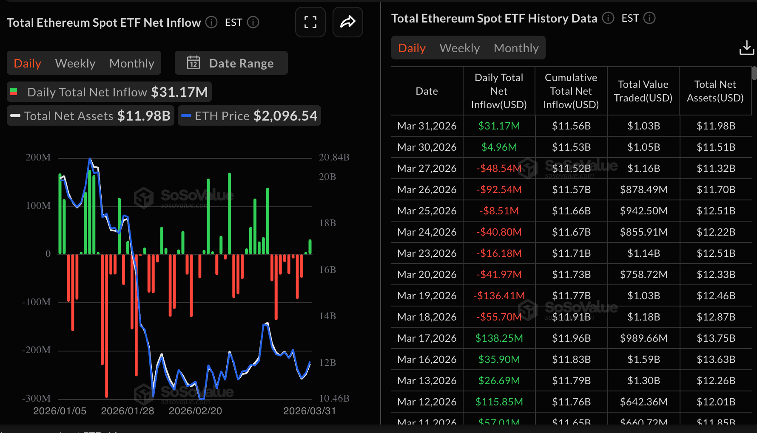Click info icon next to history table EST
The image size is (757, 433).
pos(649,18)
